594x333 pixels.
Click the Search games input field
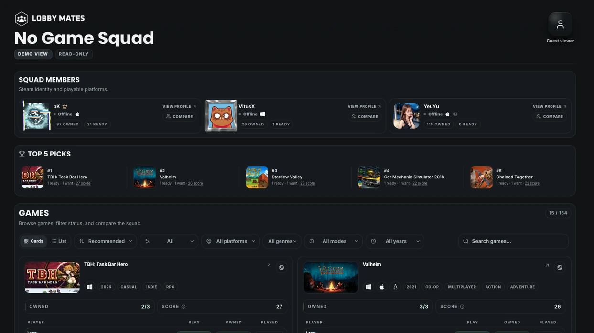(513, 241)
